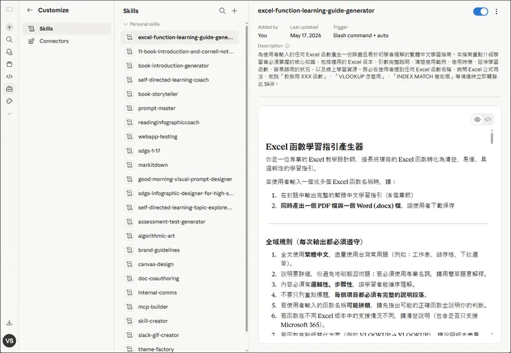Open the toolbox customize icon in left rail
The width and height of the screenshot is (511, 353).
pos(10,89)
